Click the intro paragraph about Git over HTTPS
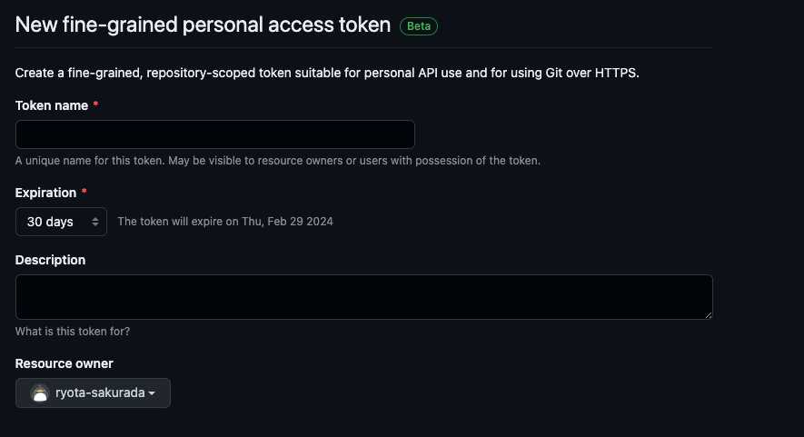Viewport: 804px width, 437px height. [x=327, y=73]
